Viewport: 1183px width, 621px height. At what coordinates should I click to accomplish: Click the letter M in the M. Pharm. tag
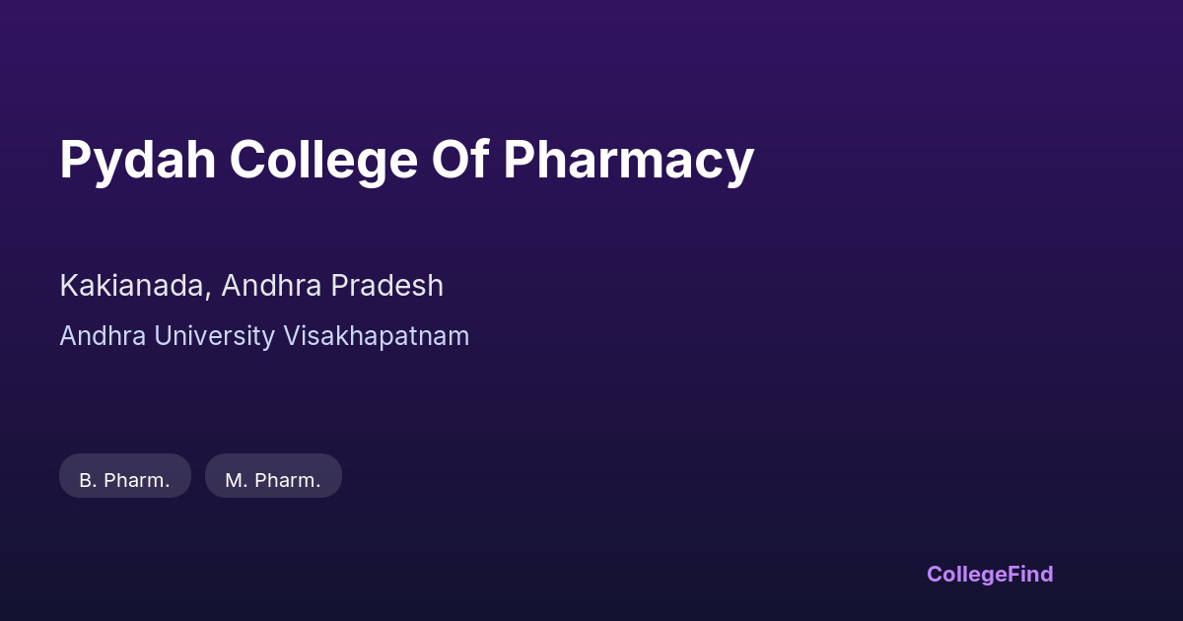(234, 480)
